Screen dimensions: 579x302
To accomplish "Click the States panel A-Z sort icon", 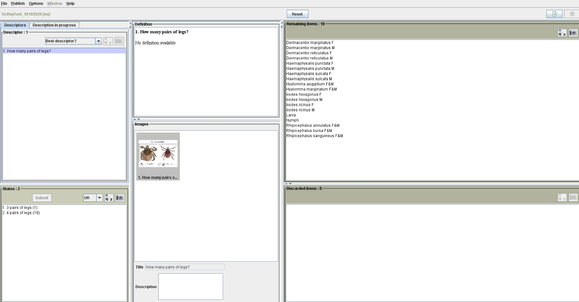I will coord(109,198).
